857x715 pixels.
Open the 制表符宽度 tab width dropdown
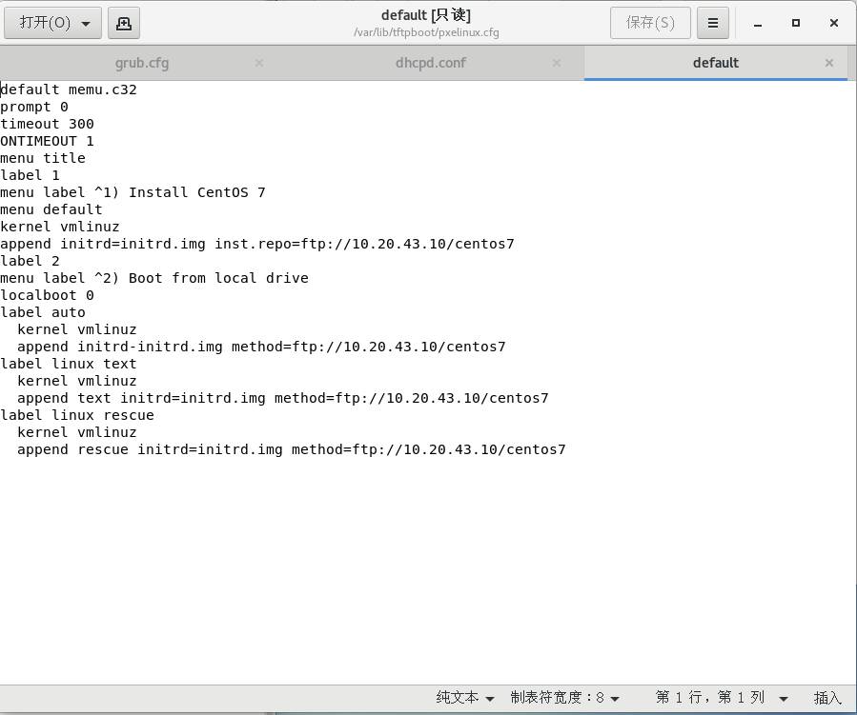point(564,698)
